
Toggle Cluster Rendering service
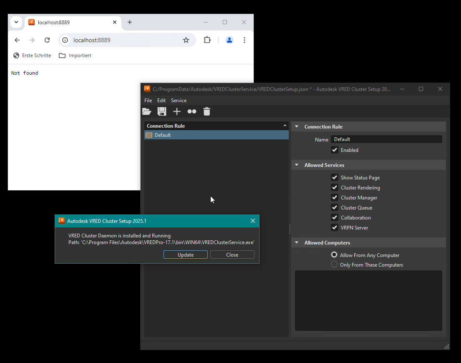(x=335, y=187)
